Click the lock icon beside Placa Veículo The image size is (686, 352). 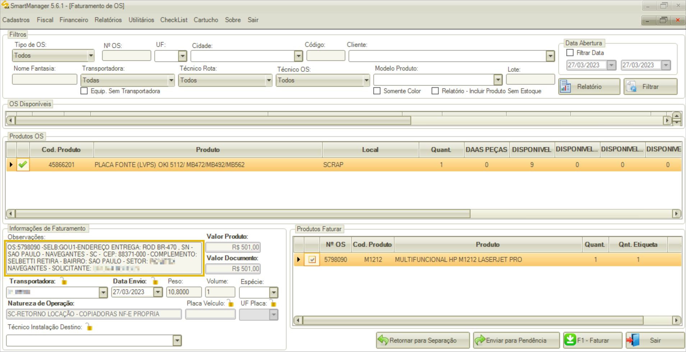[230, 303]
